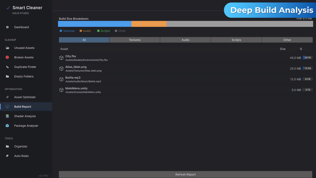This screenshot has height=178, width=316.
Task: Select the Unused Assets cleanup tool
Action: [24, 48]
